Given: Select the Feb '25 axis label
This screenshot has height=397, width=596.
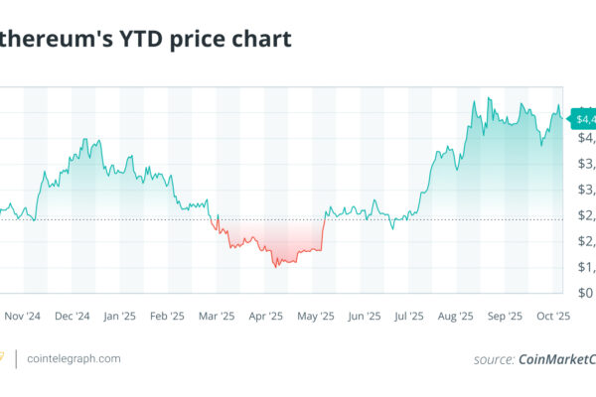Looking at the screenshot, I should [x=166, y=317].
